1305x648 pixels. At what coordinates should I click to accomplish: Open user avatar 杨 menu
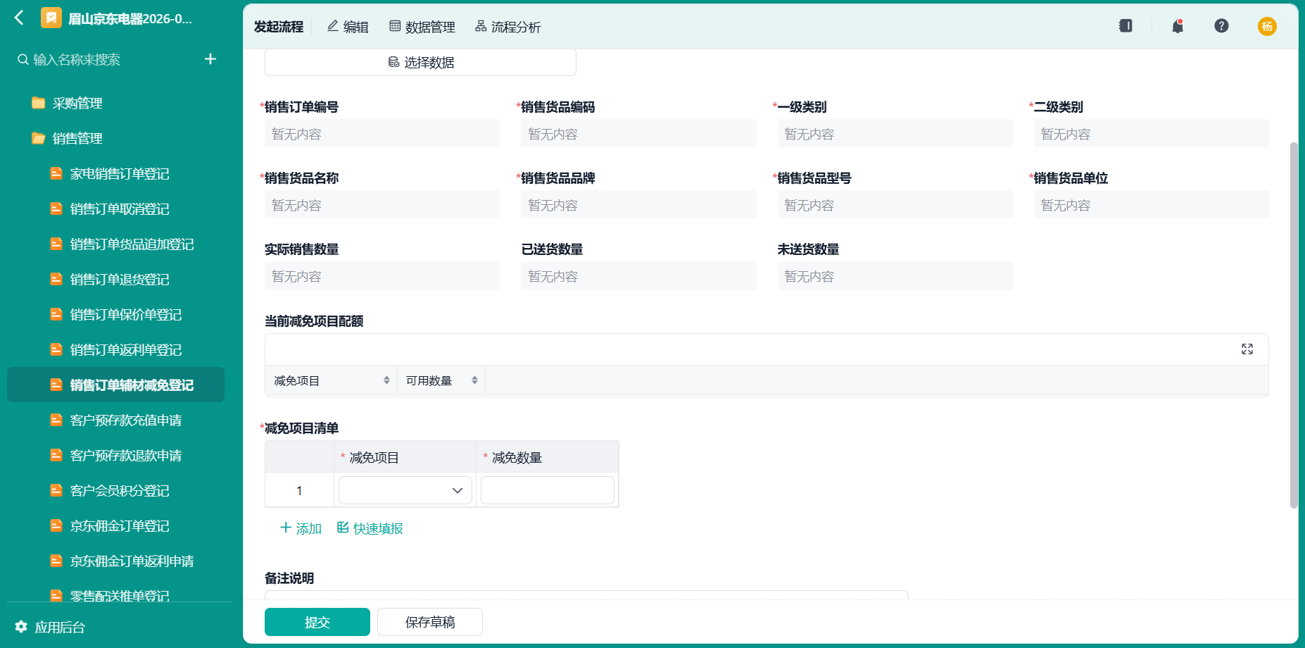[1267, 26]
